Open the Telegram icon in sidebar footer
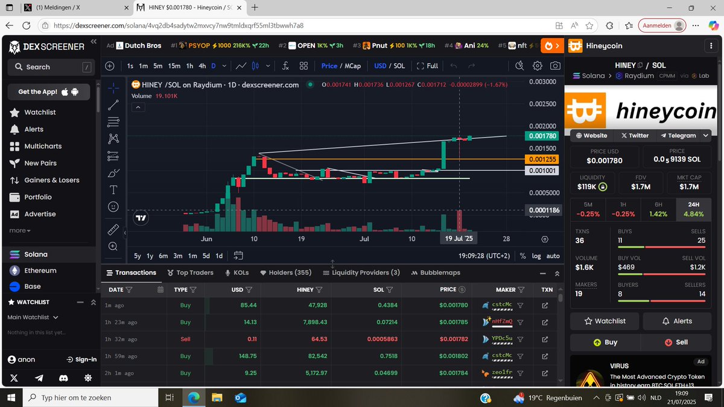The height and width of the screenshot is (407, 724). (39, 378)
